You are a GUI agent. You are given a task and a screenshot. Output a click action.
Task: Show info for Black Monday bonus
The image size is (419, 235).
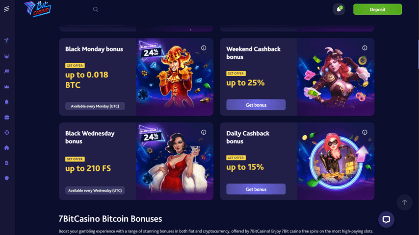204,48
